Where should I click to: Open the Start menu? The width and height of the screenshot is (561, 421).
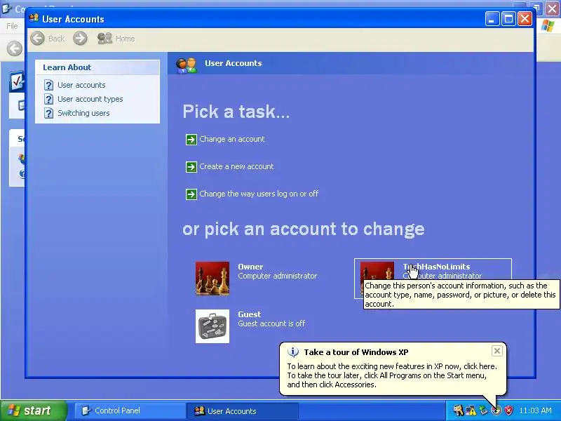coord(34,410)
